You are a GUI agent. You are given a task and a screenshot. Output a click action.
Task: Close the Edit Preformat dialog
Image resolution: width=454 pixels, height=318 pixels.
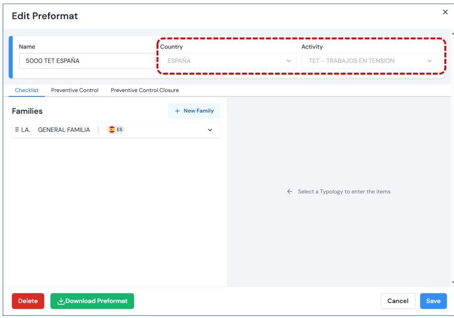(445, 12)
